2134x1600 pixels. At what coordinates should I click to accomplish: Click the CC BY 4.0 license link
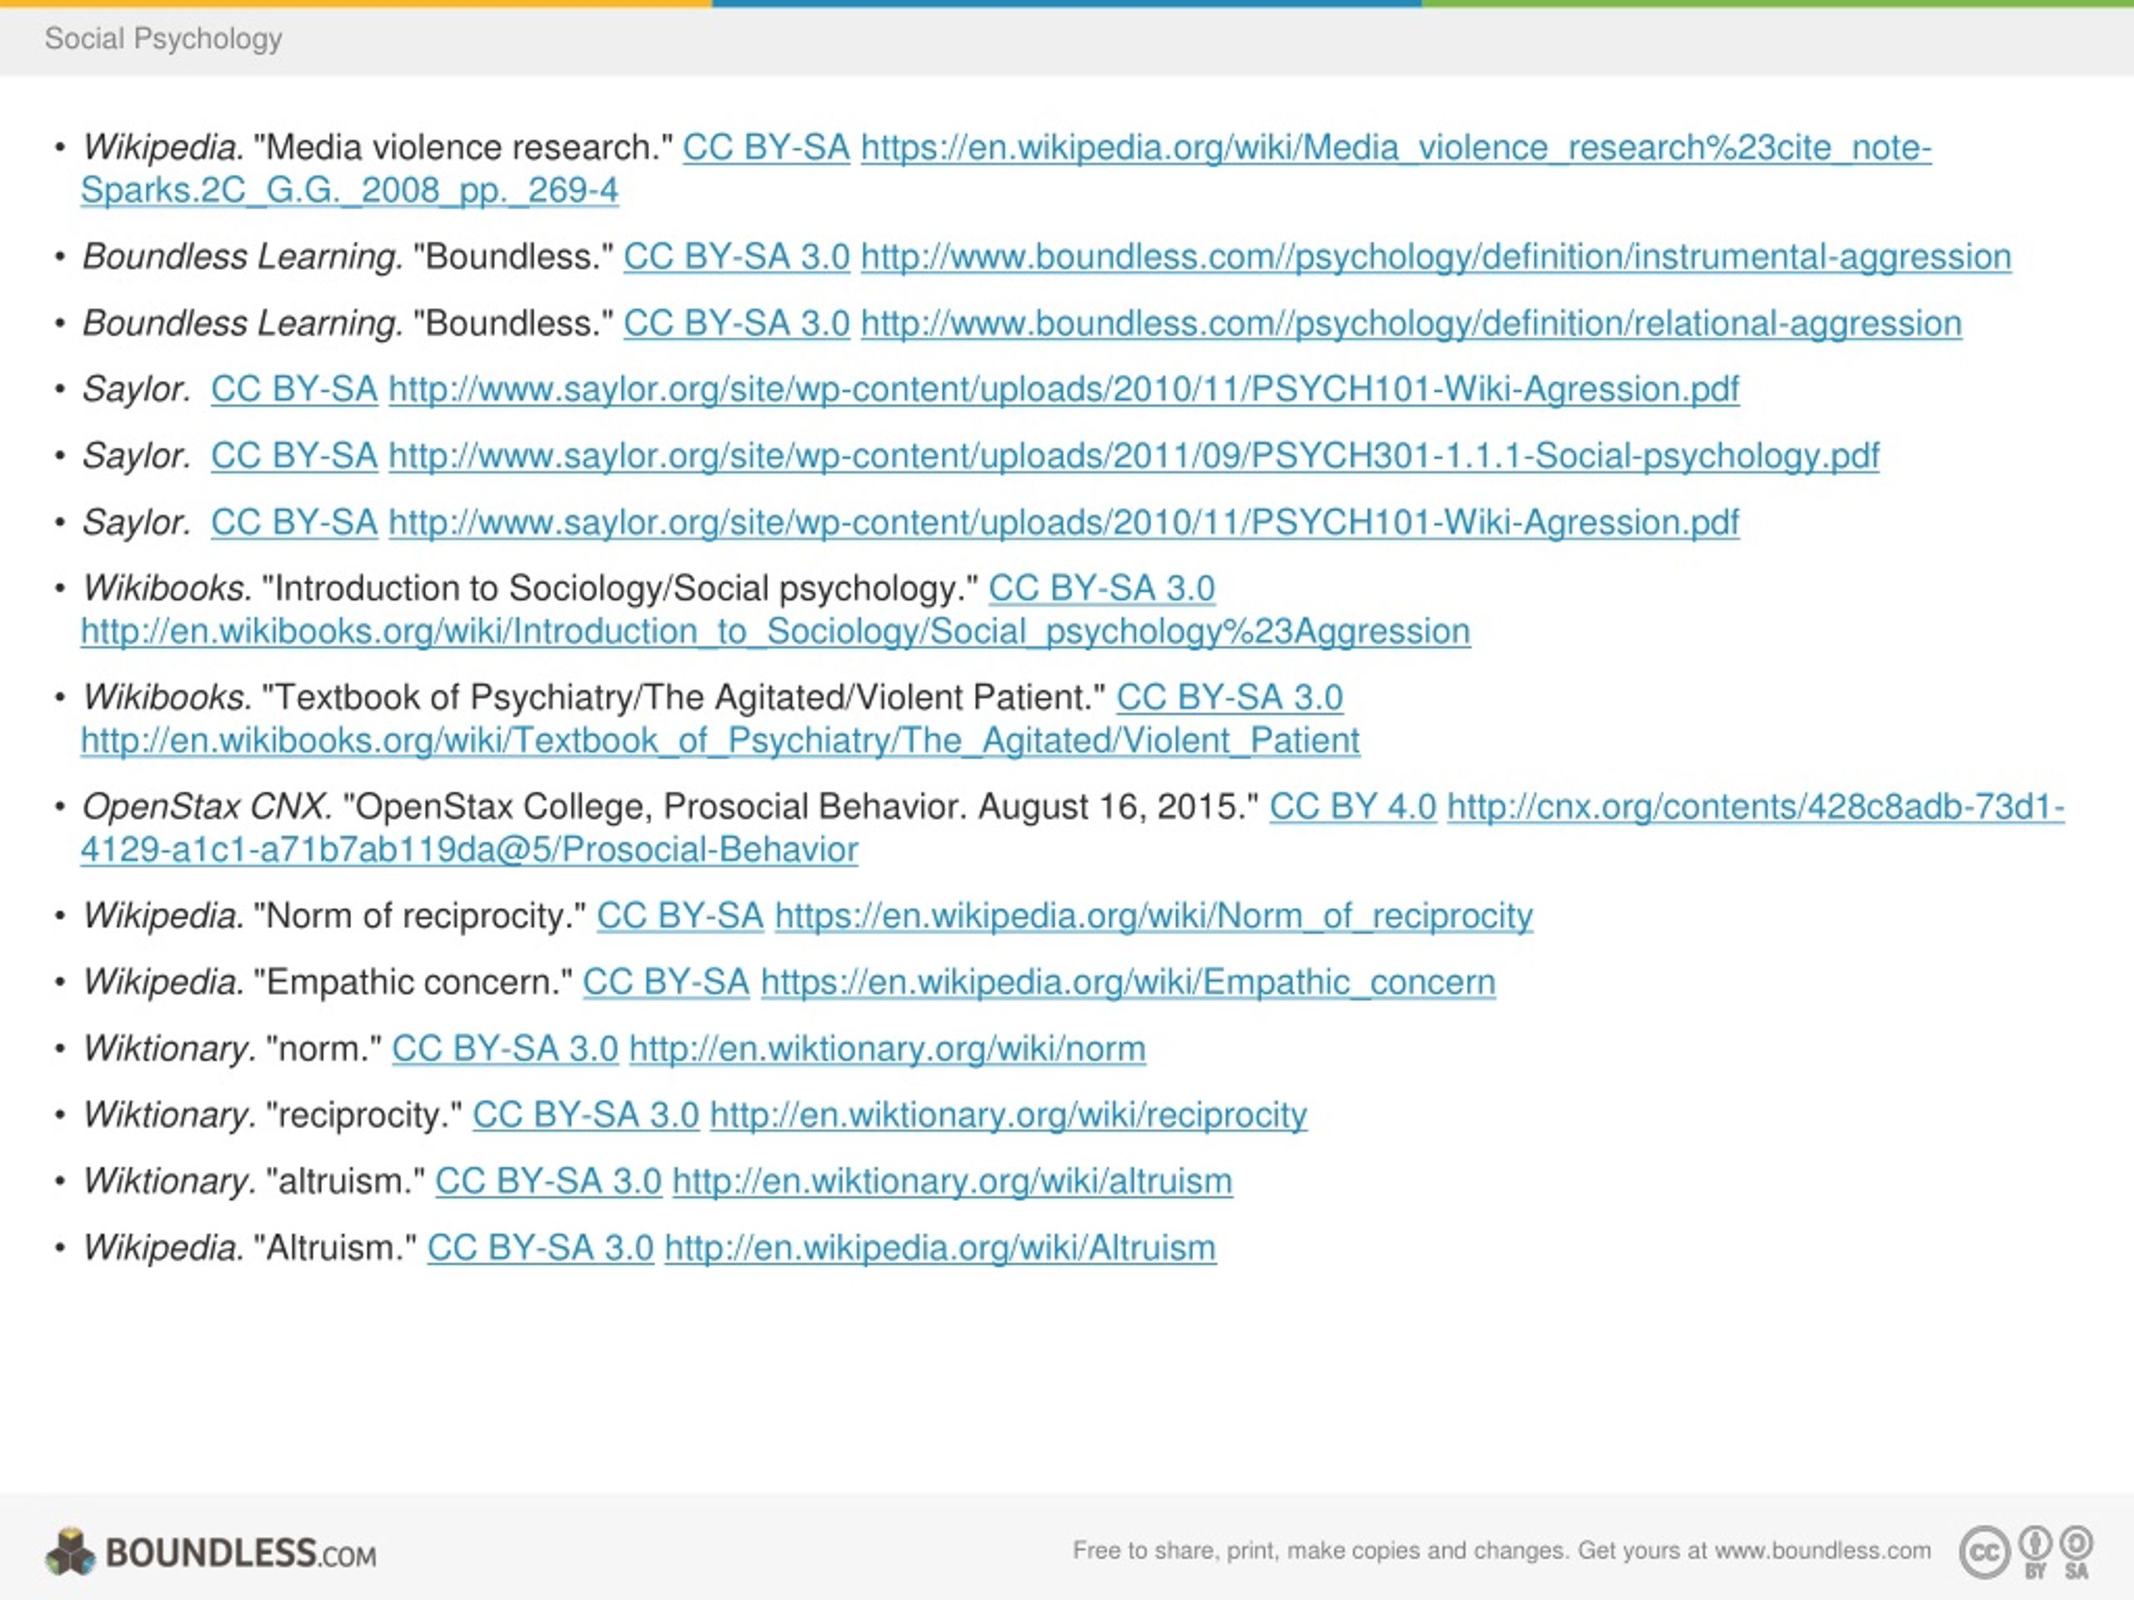1353,807
